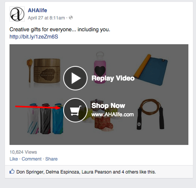This screenshot has width=196, height=188.
Task: Open the AHAlife page name link
Action: pos(37,10)
